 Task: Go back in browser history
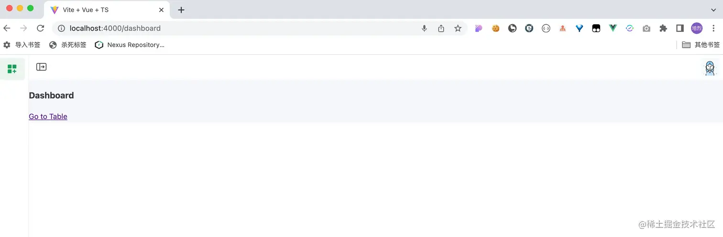point(7,28)
